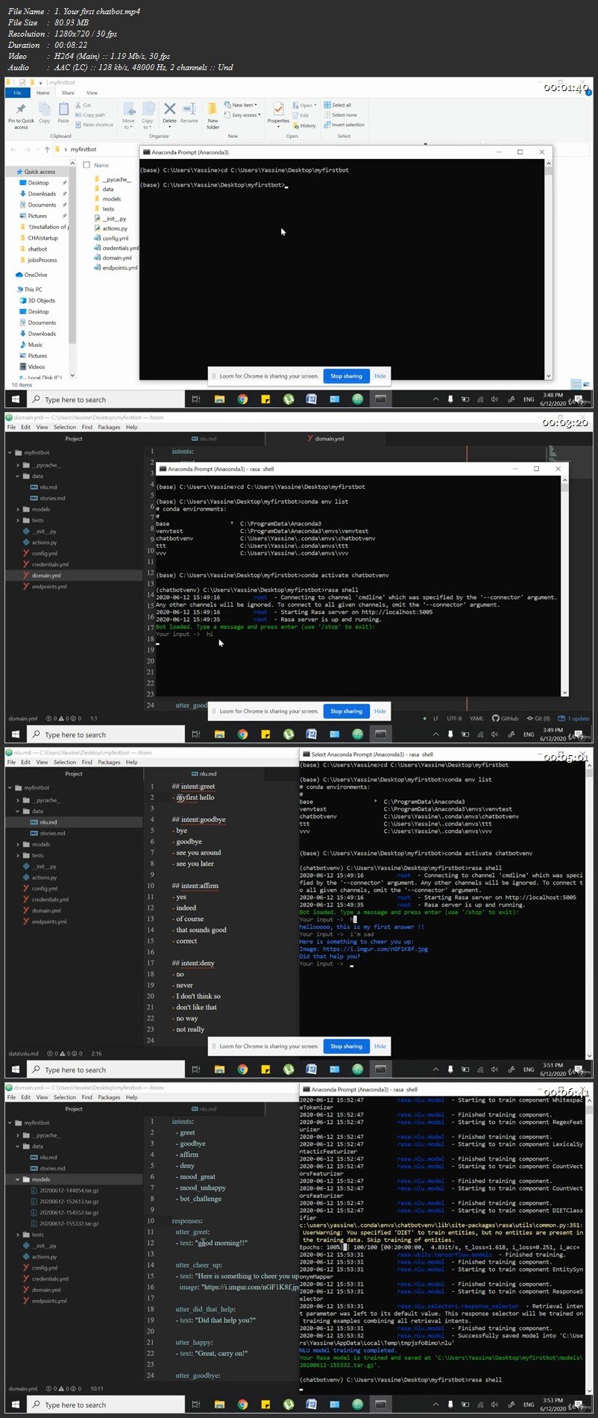Switch to the View tab in File Explorer ribbon

[92, 93]
